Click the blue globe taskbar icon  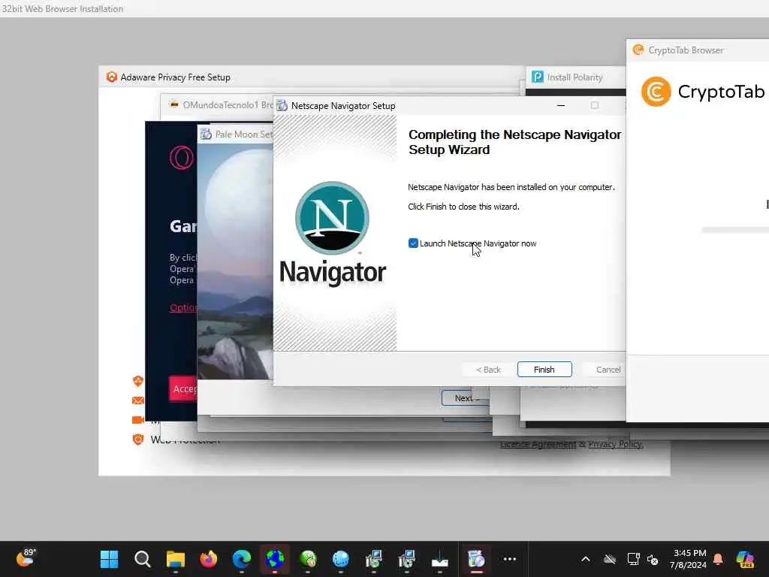click(x=340, y=559)
